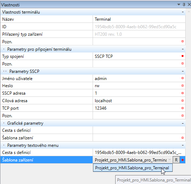Open the Šablona zařízení combo box arrow
Image resolution: width=191 pixels, height=184 pixels.
[x=169, y=160]
